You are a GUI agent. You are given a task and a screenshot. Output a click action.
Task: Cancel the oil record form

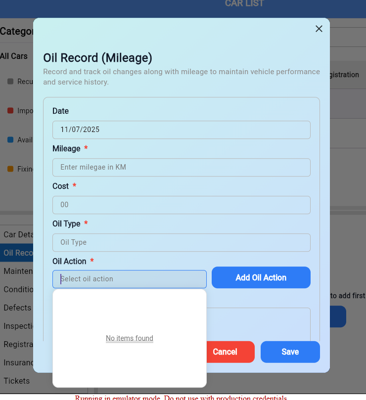pyautogui.click(x=225, y=352)
